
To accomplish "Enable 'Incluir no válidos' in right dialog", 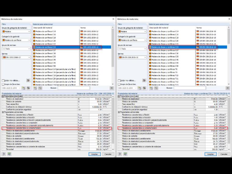I will click(x=119, y=81).
